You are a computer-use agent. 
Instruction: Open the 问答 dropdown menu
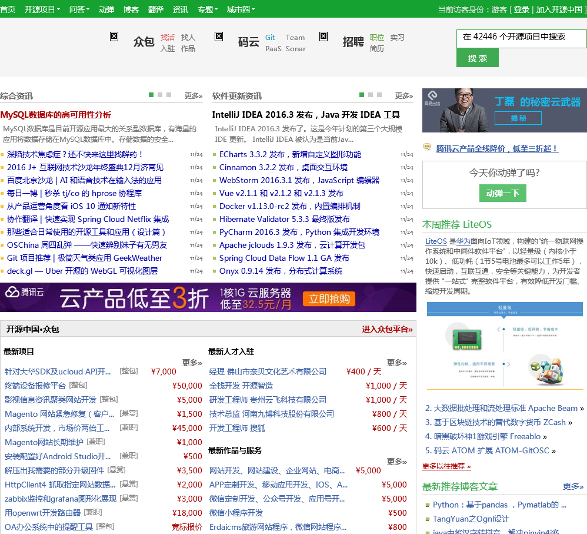pos(79,9)
